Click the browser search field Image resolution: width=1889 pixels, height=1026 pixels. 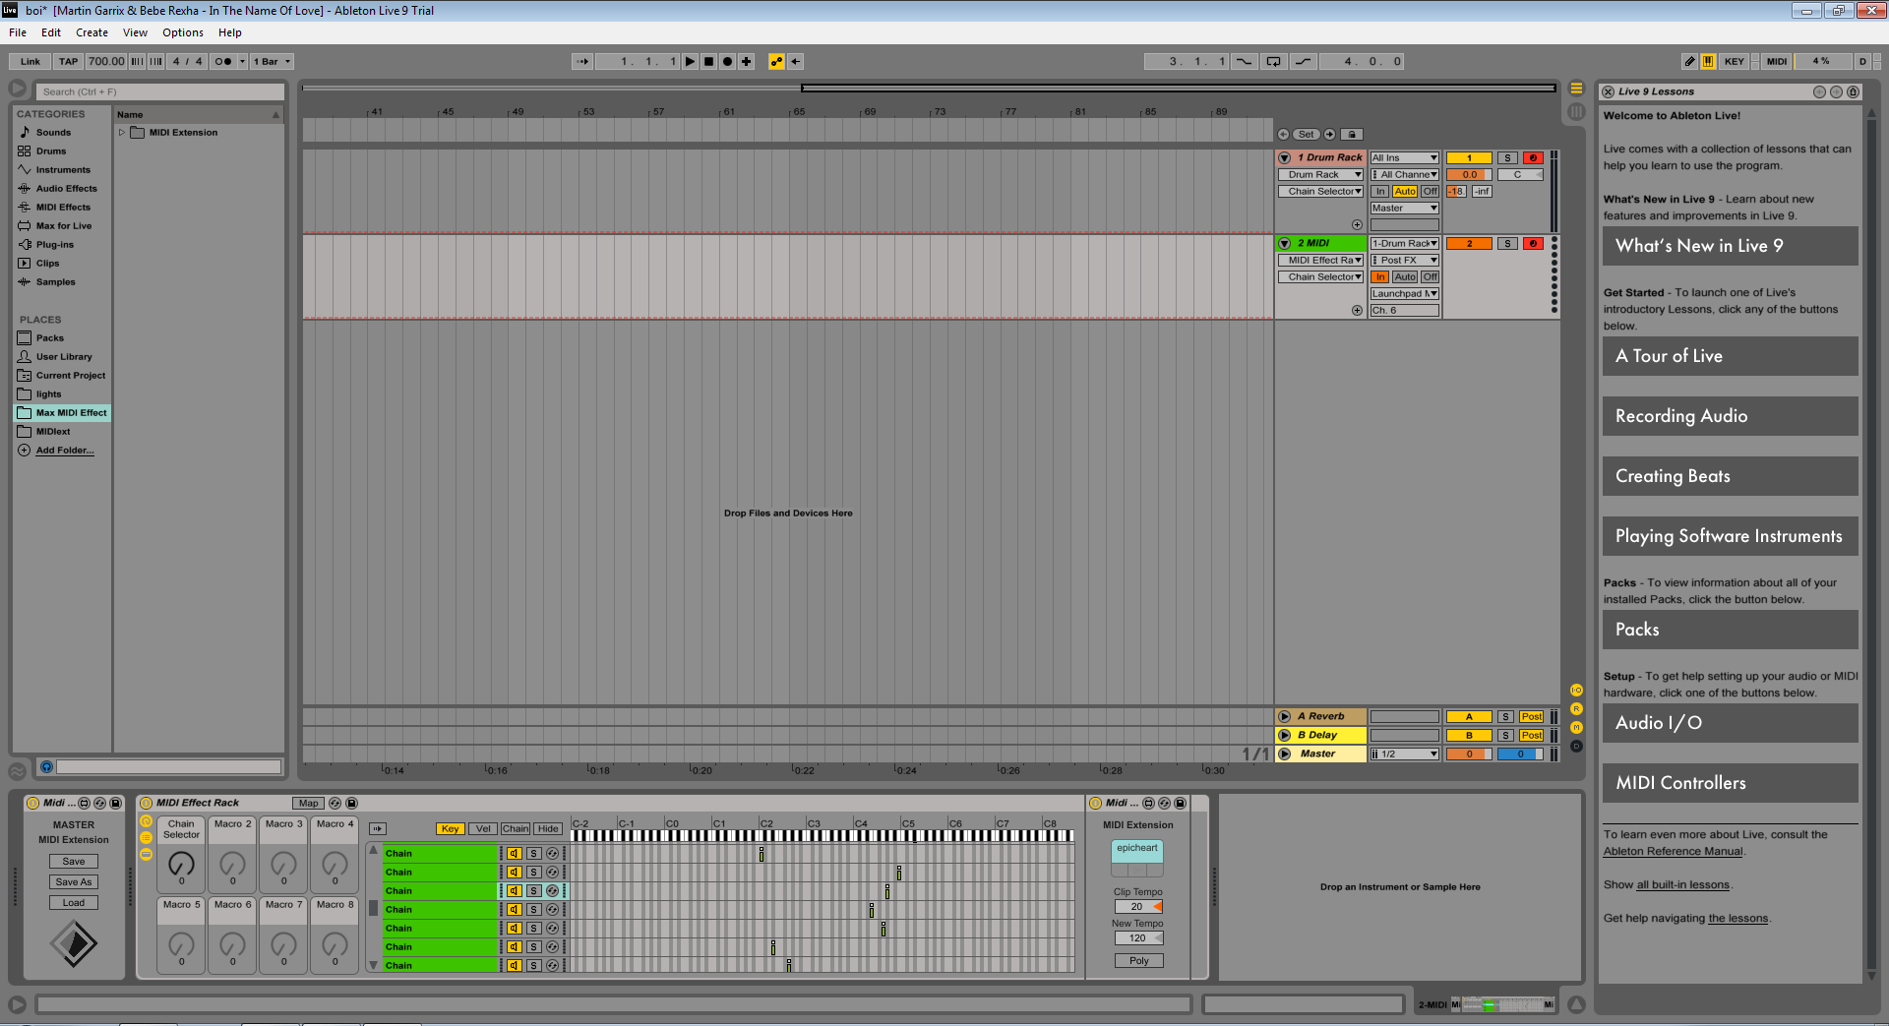[161, 91]
